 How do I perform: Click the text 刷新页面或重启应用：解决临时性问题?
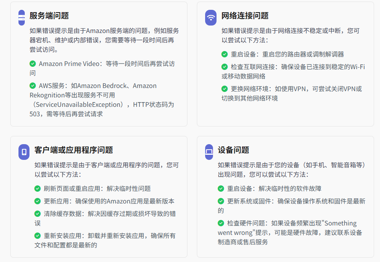(97, 189)
